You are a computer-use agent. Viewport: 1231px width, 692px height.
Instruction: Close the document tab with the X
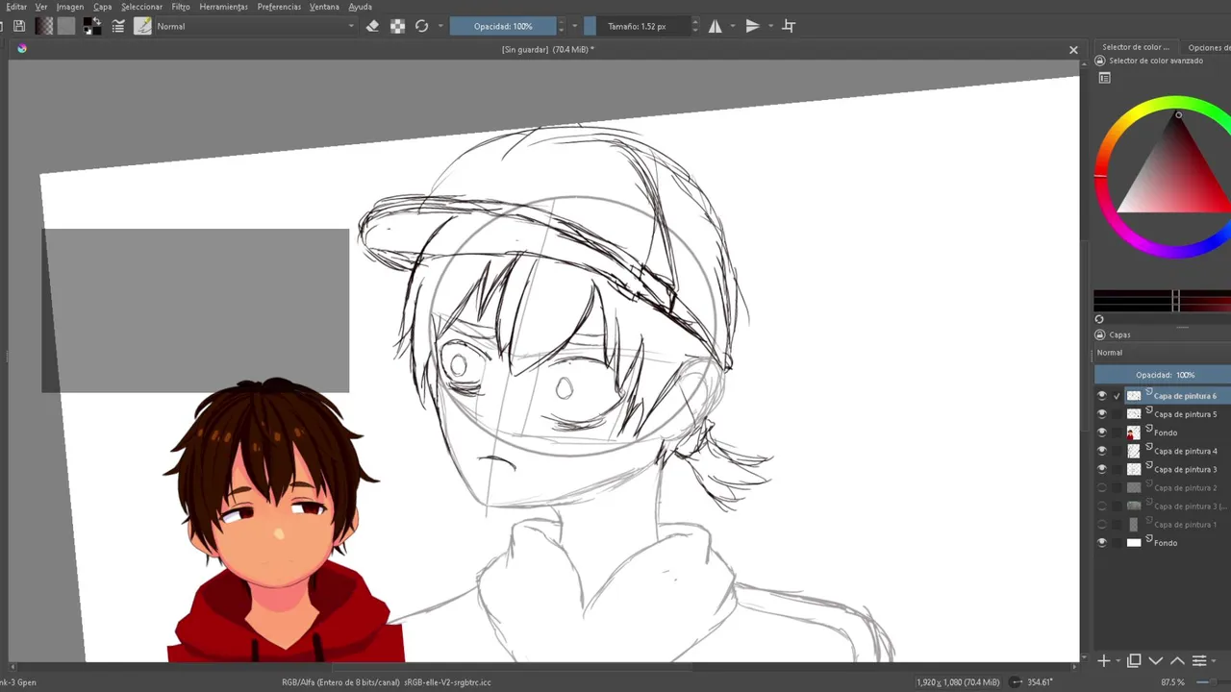(1073, 50)
